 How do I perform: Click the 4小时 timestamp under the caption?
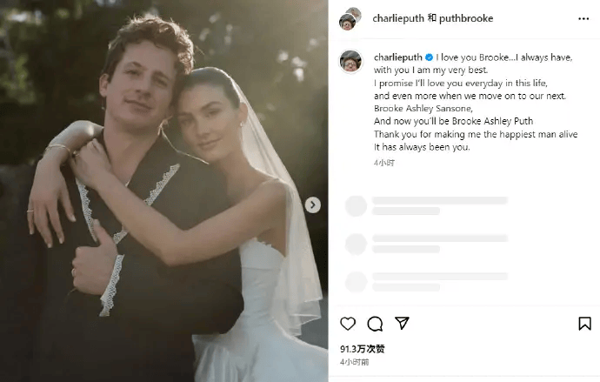[x=384, y=163]
